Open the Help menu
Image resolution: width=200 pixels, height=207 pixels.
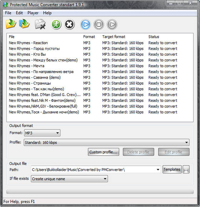47,13
